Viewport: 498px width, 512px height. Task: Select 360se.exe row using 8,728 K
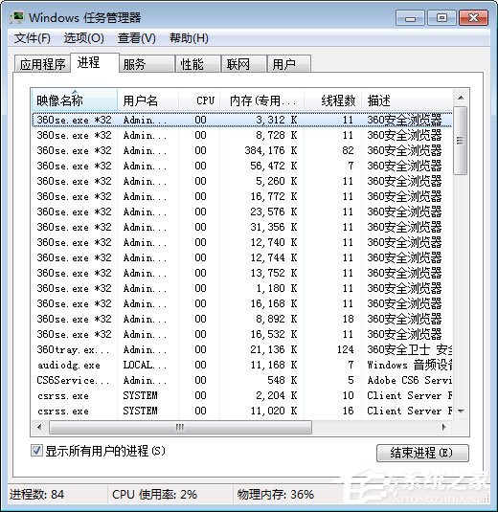tap(242, 135)
